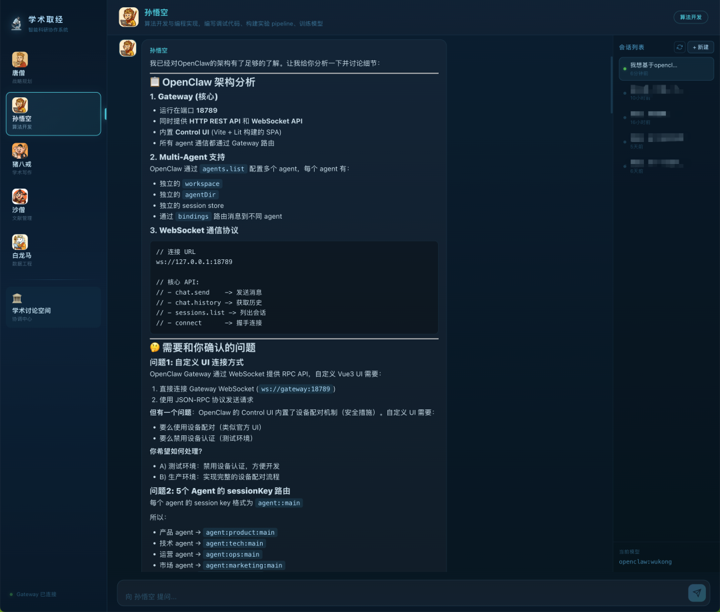Click the openclaw:wukong current model label
Image resolution: width=720 pixels, height=612 pixels.
647,562
